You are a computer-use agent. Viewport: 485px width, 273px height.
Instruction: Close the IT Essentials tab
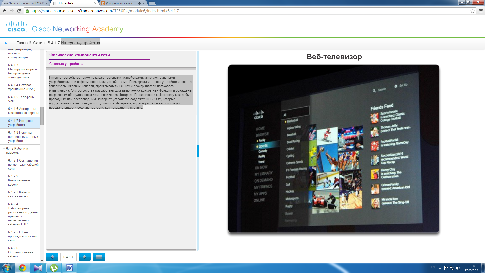coord(95,3)
